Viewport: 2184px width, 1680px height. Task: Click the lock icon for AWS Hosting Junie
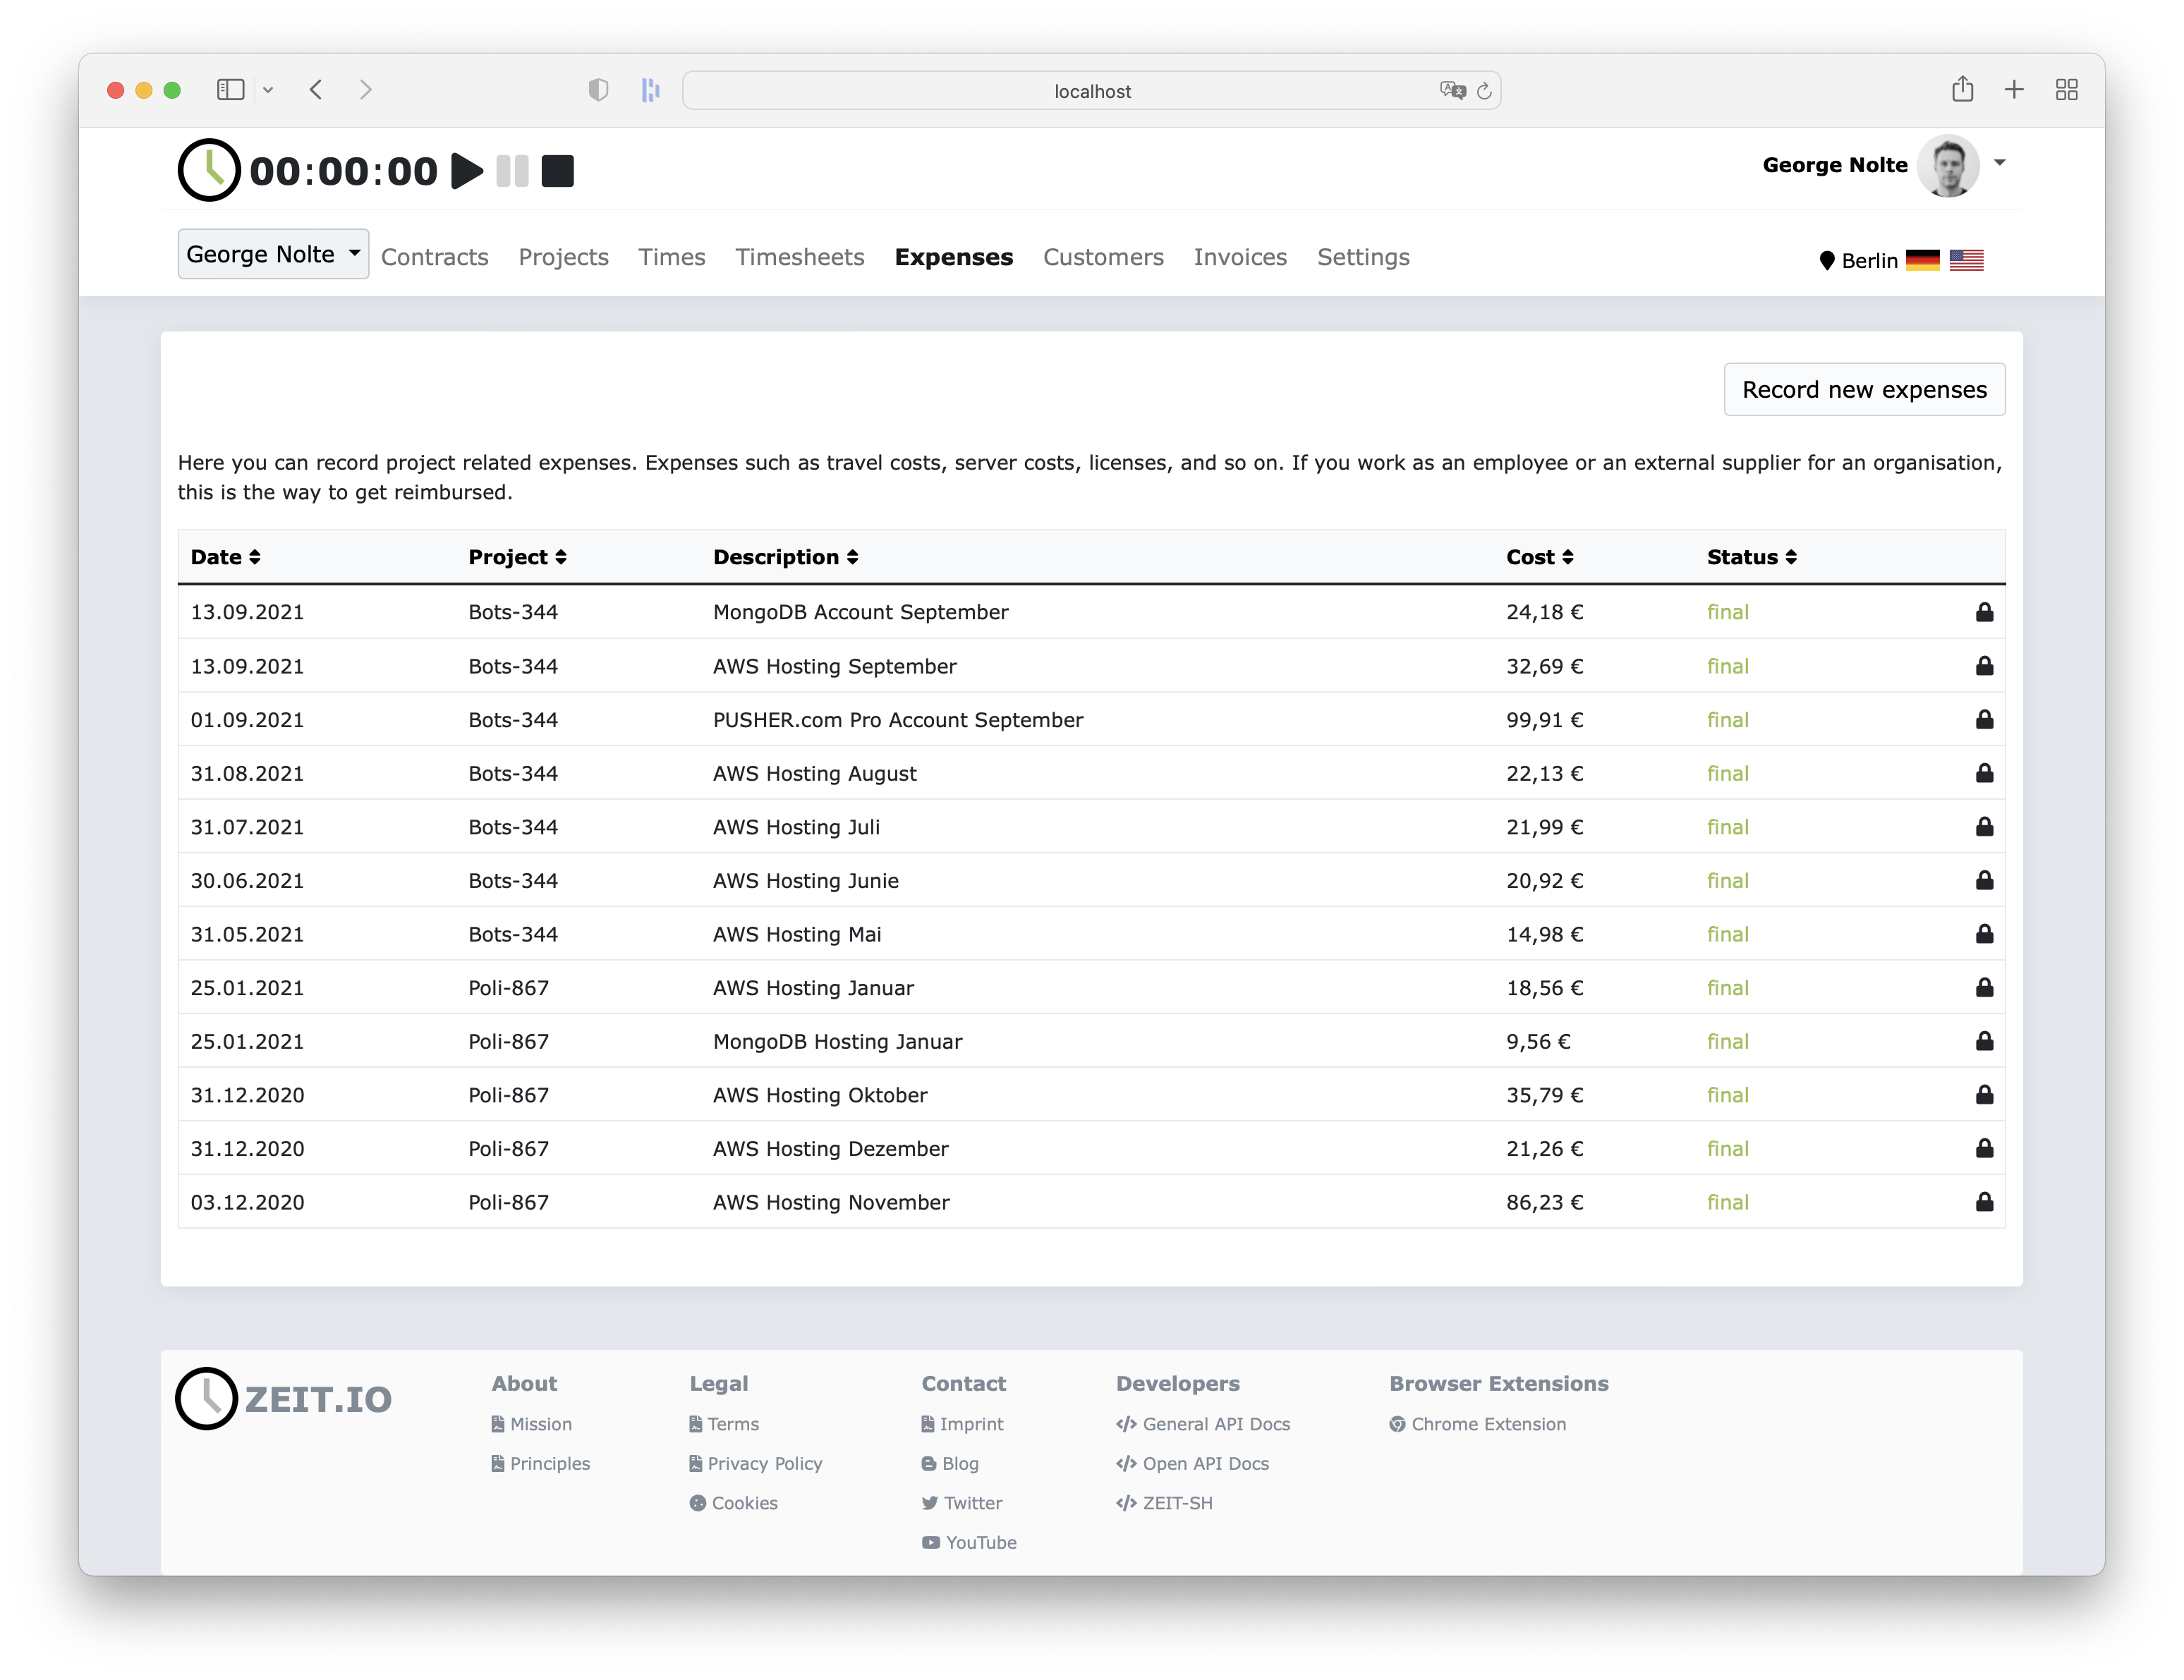[x=1984, y=880]
